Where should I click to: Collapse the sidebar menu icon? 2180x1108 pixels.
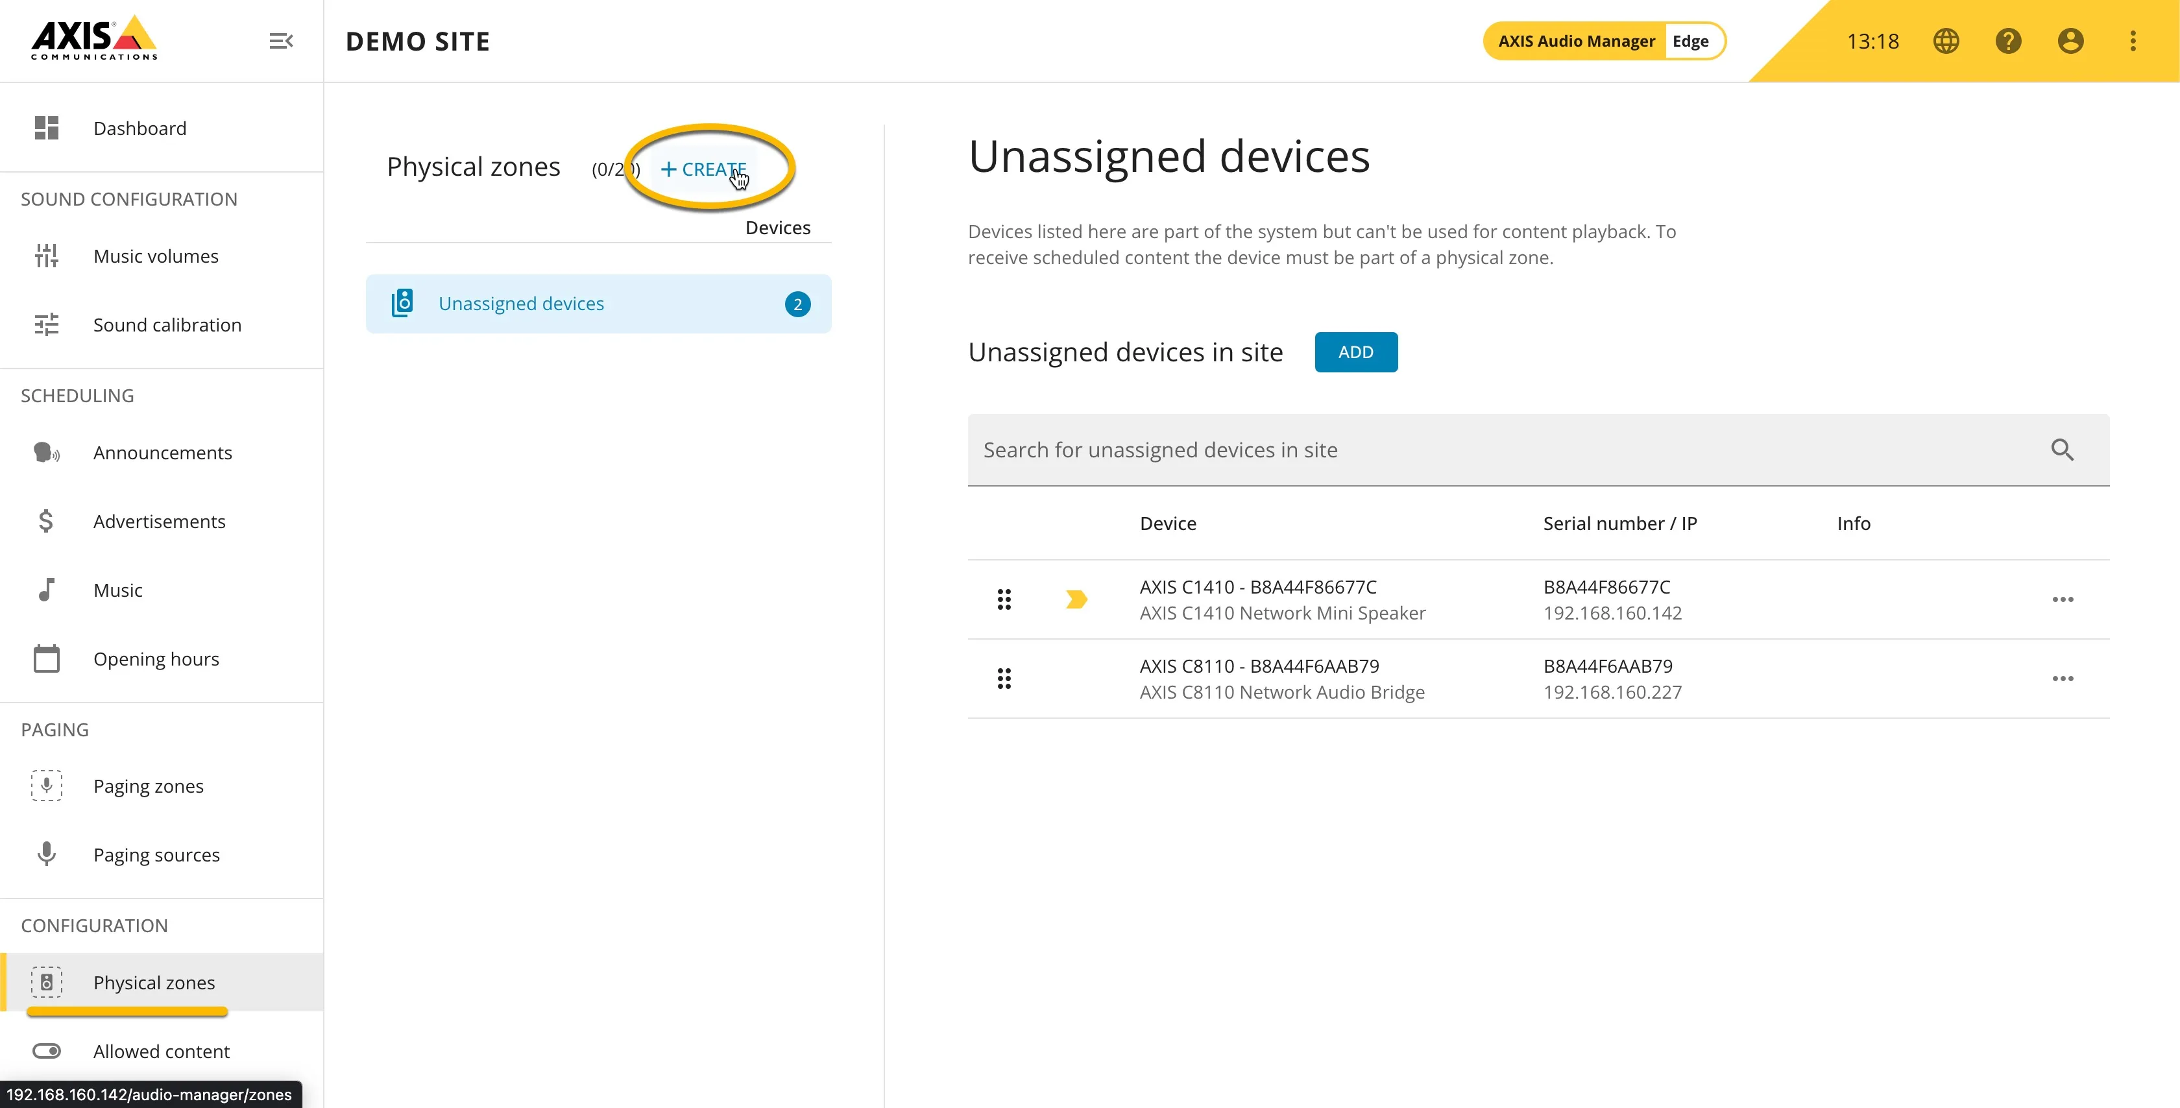[x=281, y=41]
